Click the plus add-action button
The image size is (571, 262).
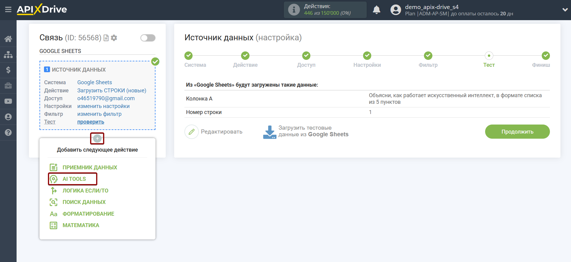97,138
